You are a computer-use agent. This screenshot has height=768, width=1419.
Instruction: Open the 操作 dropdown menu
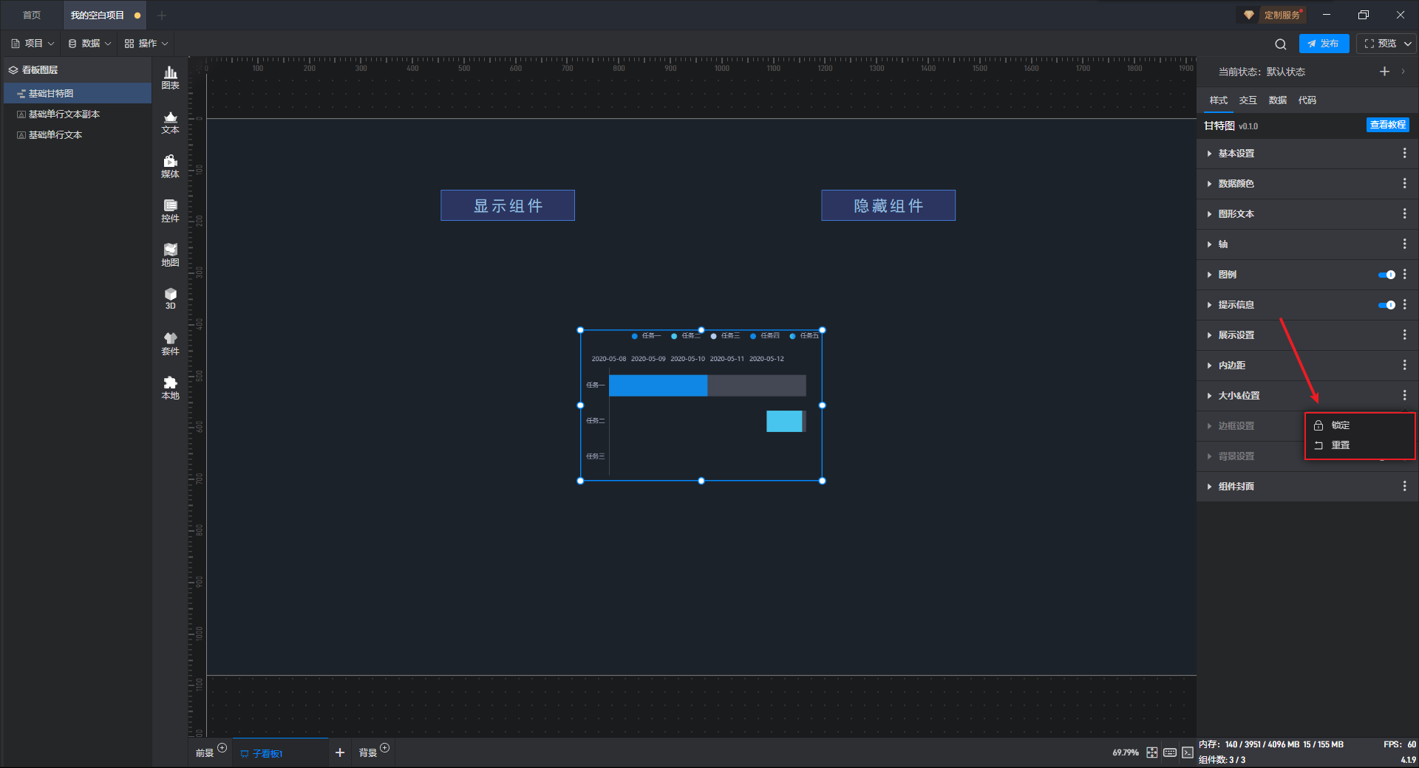[146, 44]
